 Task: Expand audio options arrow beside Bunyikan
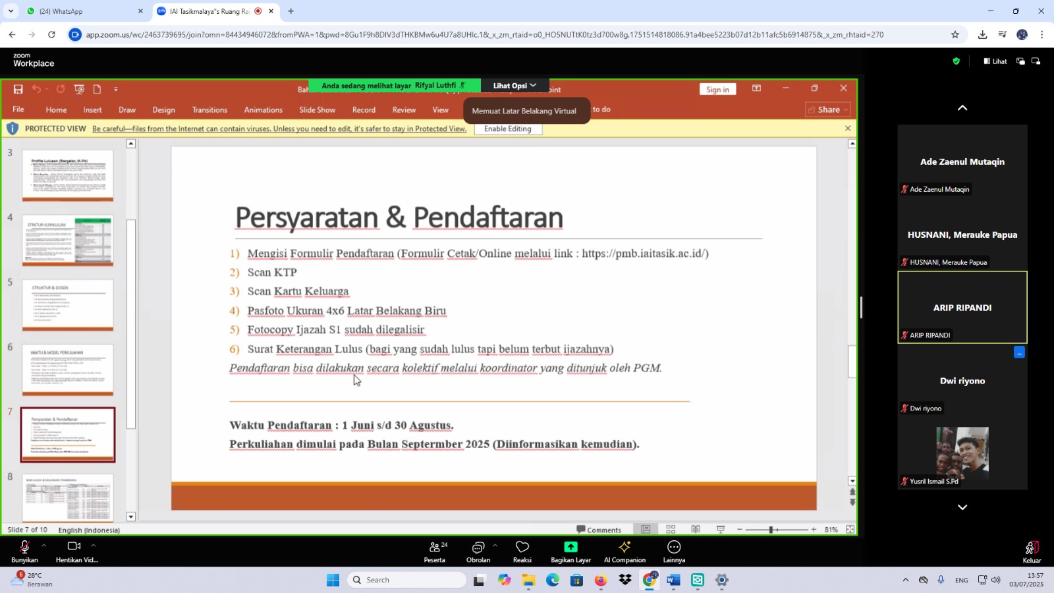point(43,546)
